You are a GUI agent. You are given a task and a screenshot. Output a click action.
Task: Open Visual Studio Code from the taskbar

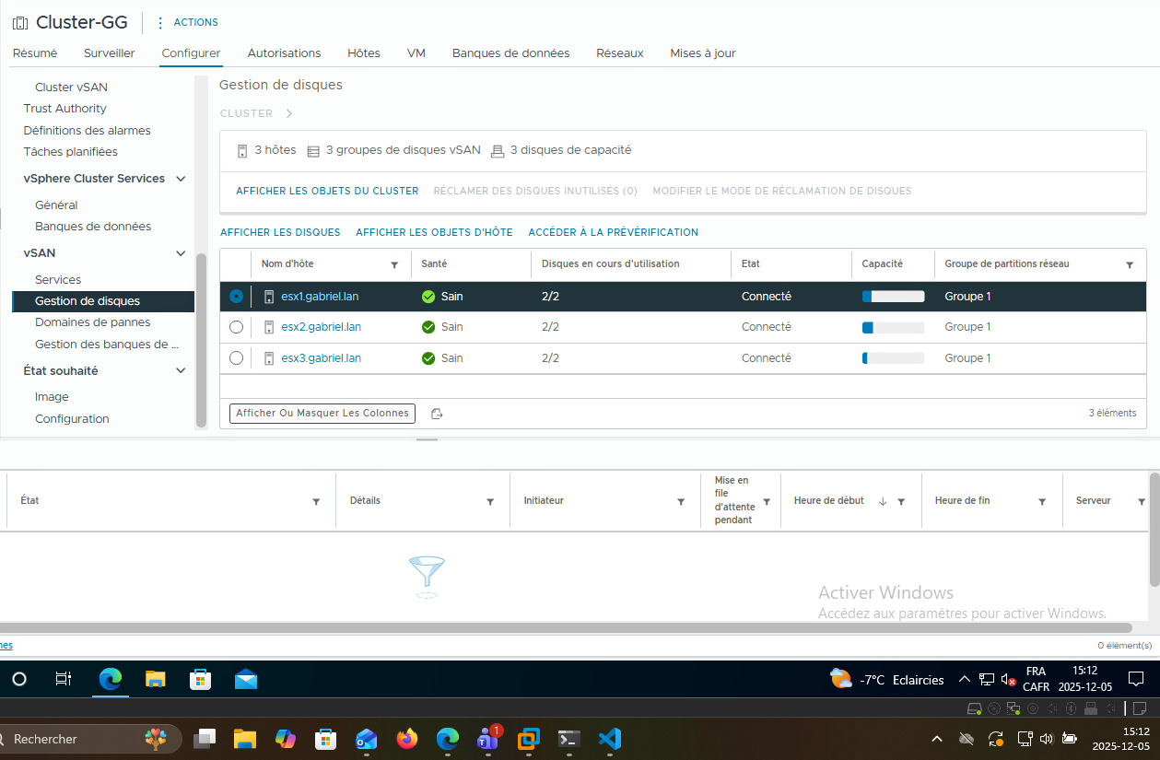(x=609, y=739)
